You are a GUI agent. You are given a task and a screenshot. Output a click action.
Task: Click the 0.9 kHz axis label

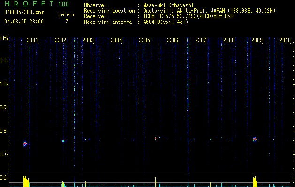point(4,108)
